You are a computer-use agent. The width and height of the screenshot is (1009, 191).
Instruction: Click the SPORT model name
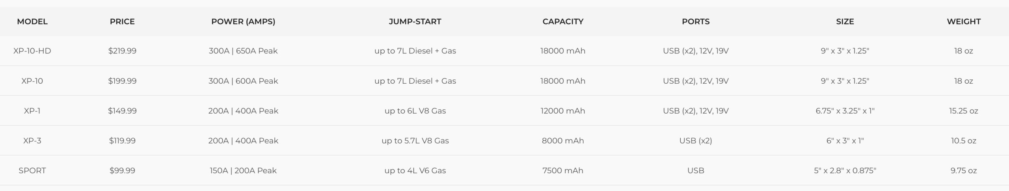pos(32,171)
